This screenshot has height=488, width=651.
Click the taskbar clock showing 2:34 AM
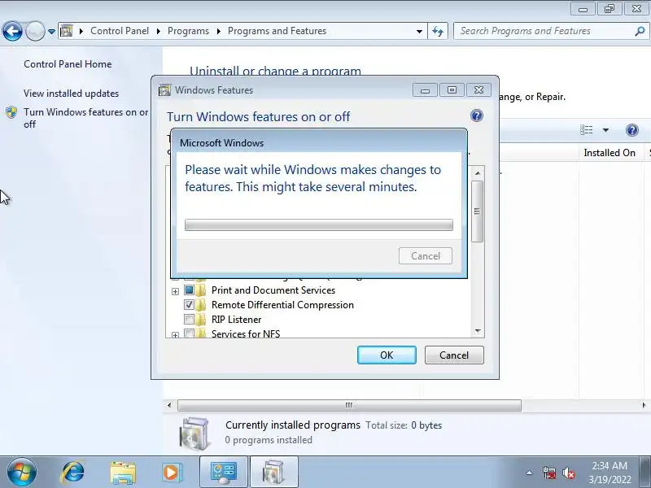tap(609, 473)
